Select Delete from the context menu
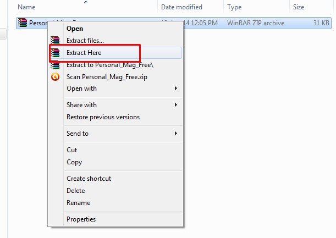336x238 pixels. pos(76,191)
